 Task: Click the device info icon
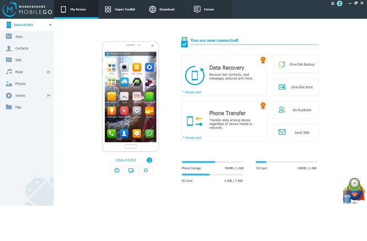point(149,160)
